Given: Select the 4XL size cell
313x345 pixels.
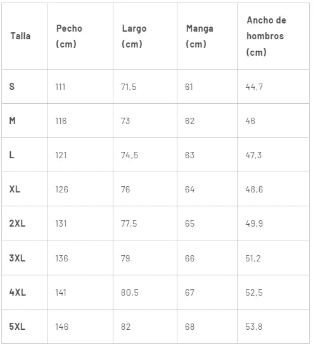Looking at the screenshot, I should click(17, 292).
